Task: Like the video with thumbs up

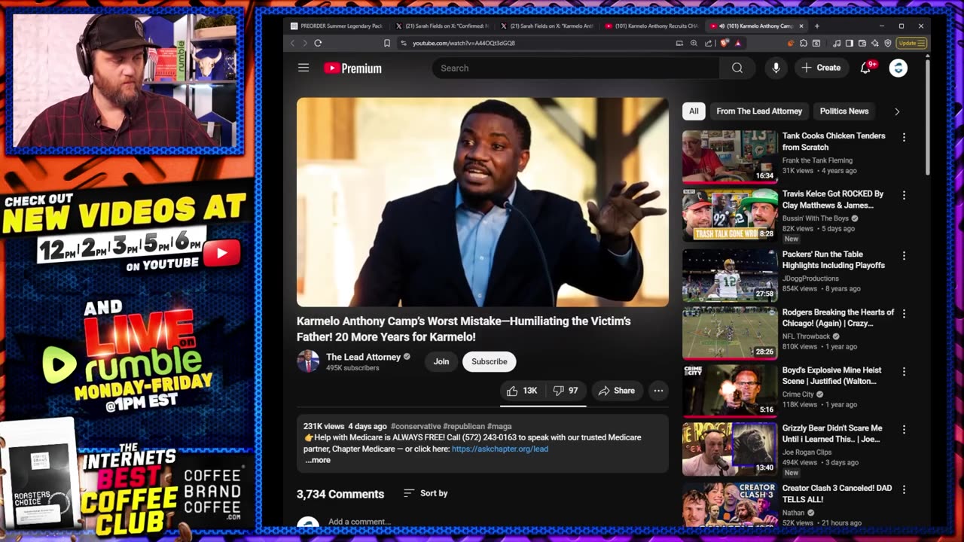Action: click(x=522, y=391)
